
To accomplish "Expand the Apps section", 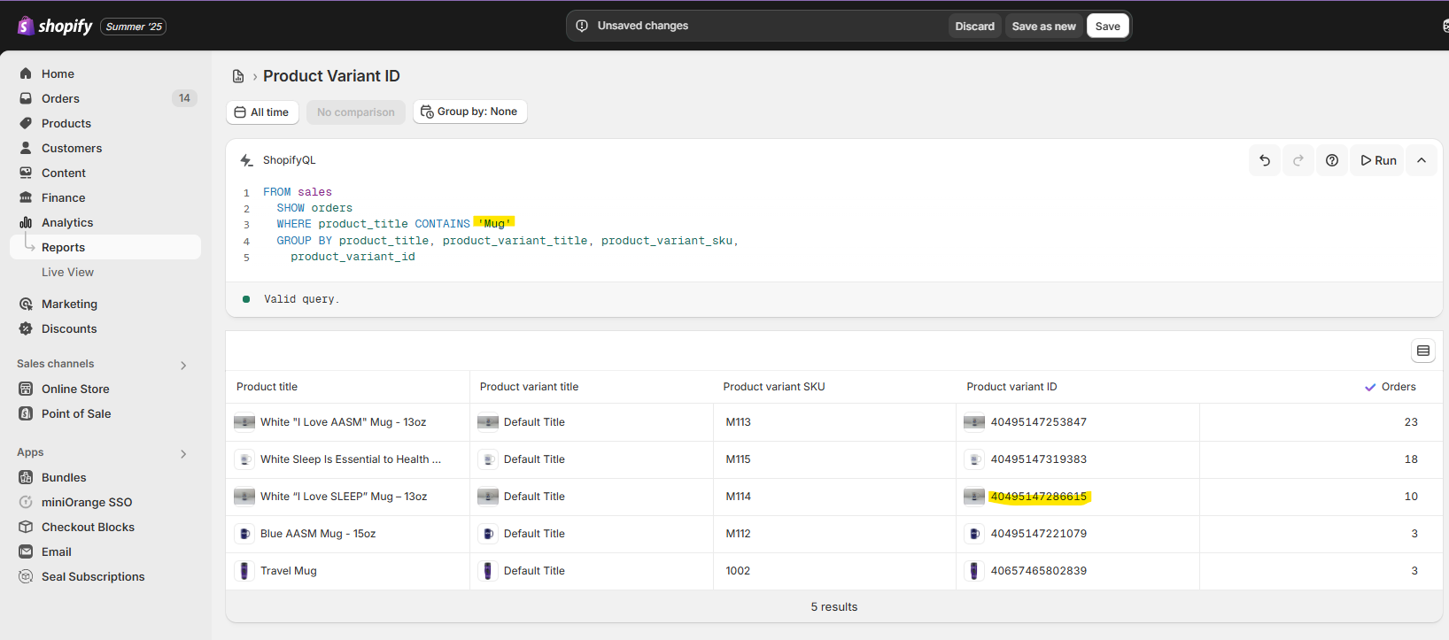I will point(183,453).
